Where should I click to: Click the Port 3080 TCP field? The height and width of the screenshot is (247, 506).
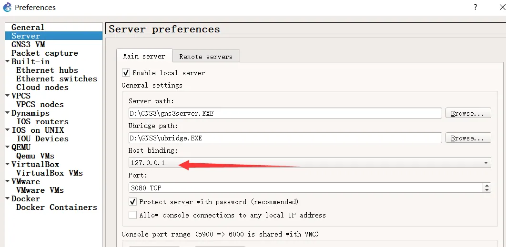(x=305, y=188)
